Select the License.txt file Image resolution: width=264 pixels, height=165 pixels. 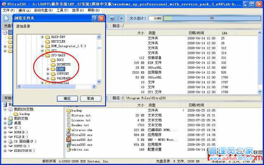79,120
